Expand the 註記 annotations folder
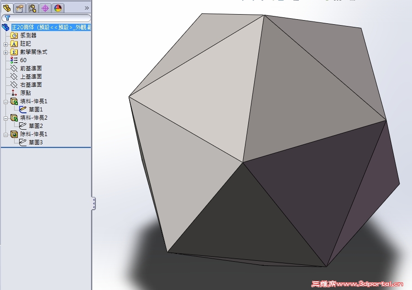Image resolution: width=412 pixels, height=290 pixels. 5,44
